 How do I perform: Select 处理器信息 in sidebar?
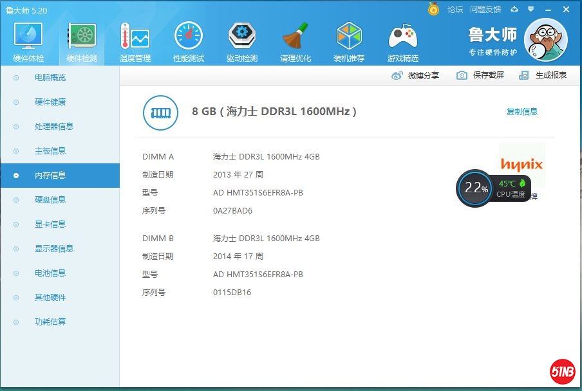click(x=54, y=127)
